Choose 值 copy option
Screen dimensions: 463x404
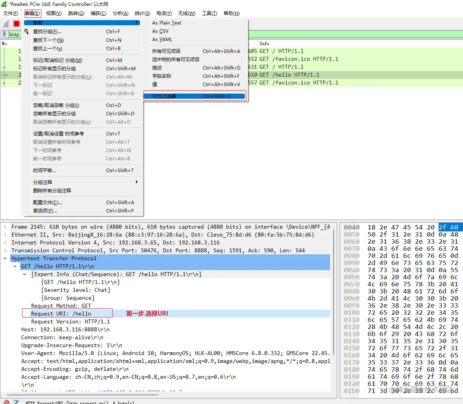195,84
